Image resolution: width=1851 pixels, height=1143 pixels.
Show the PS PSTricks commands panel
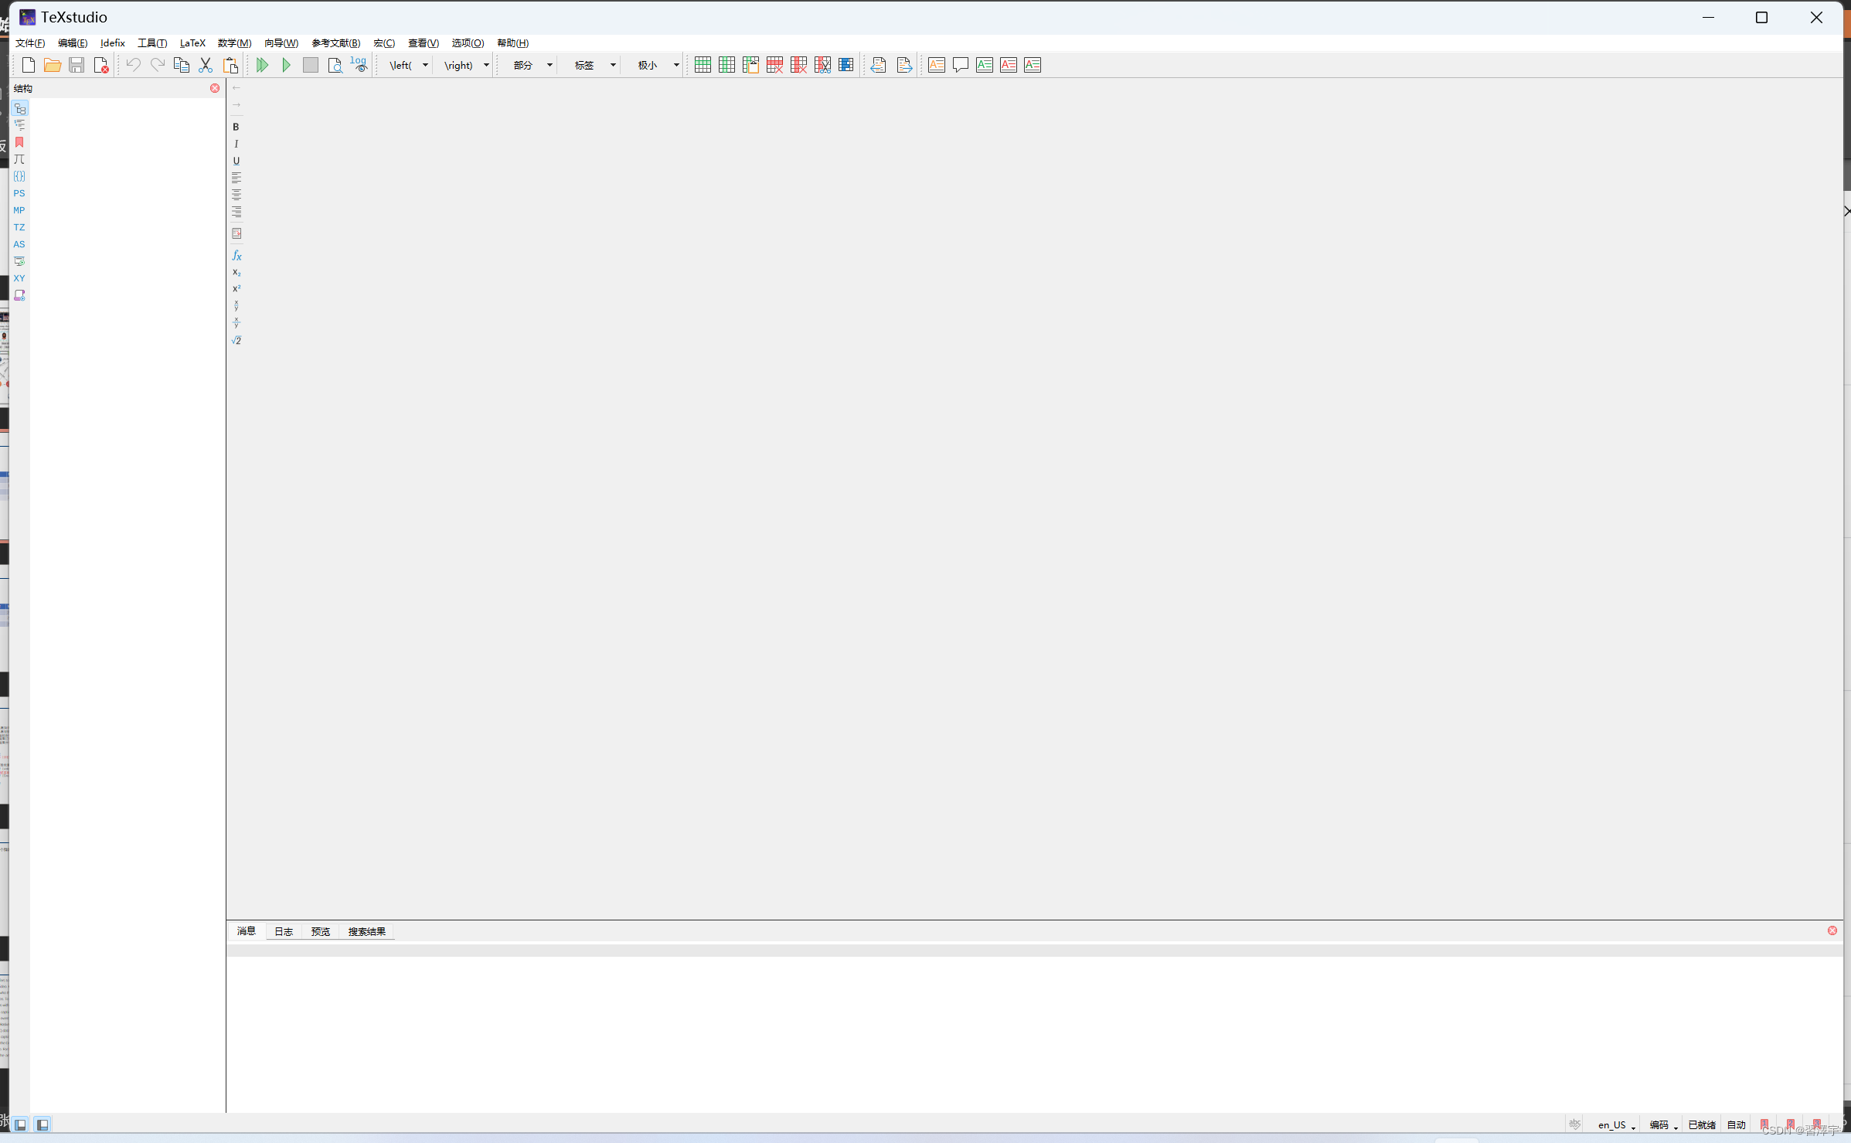click(19, 193)
